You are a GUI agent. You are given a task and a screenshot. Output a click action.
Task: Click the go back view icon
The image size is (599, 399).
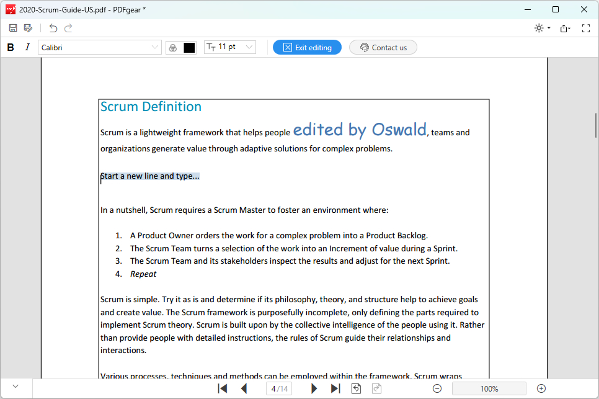click(x=356, y=388)
